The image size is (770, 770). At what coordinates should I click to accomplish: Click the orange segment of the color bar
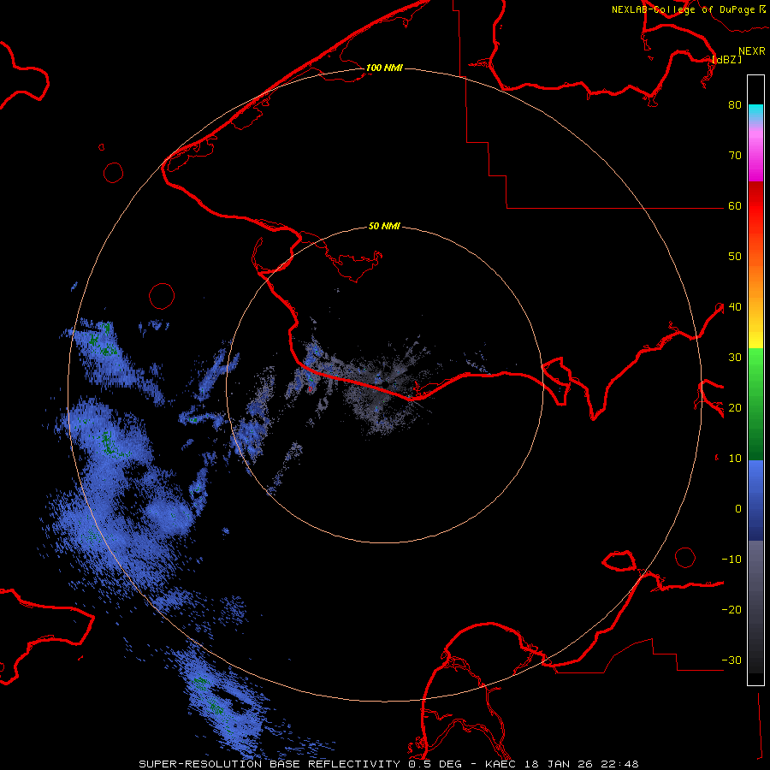click(x=755, y=280)
